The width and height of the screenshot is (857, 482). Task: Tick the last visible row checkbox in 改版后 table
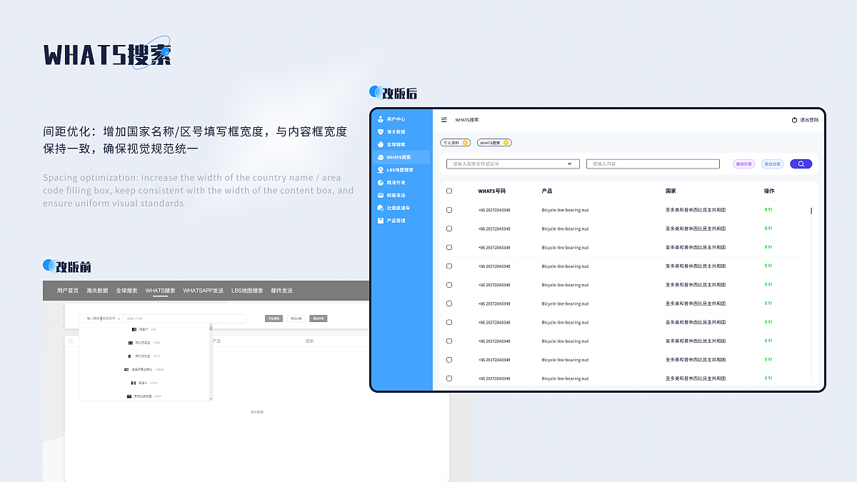[x=449, y=378]
